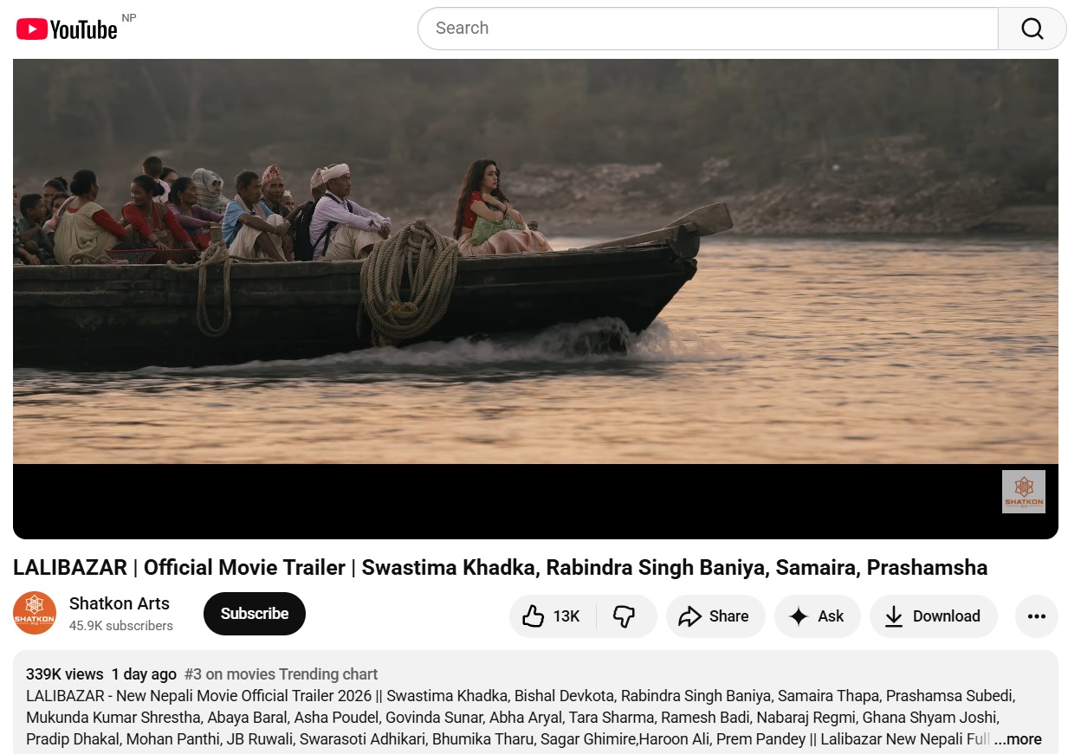Subscribe to Shatkon Arts

[254, 614]
